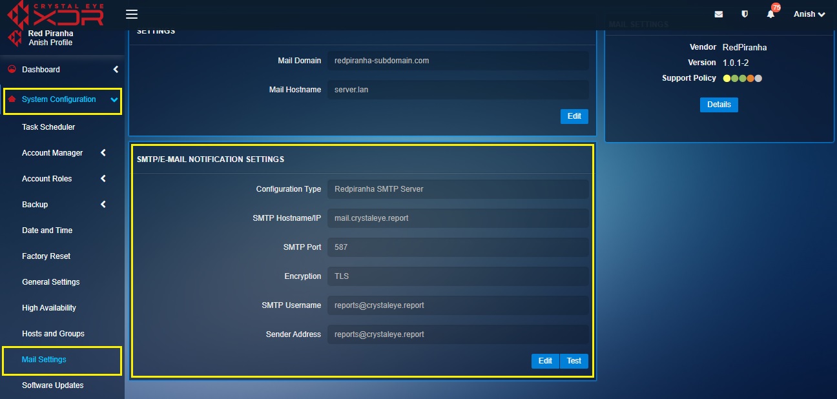This screenshot has width=837, height=399.
Task: Open the Anish user dropdown
Action: [x=809, y=14]
